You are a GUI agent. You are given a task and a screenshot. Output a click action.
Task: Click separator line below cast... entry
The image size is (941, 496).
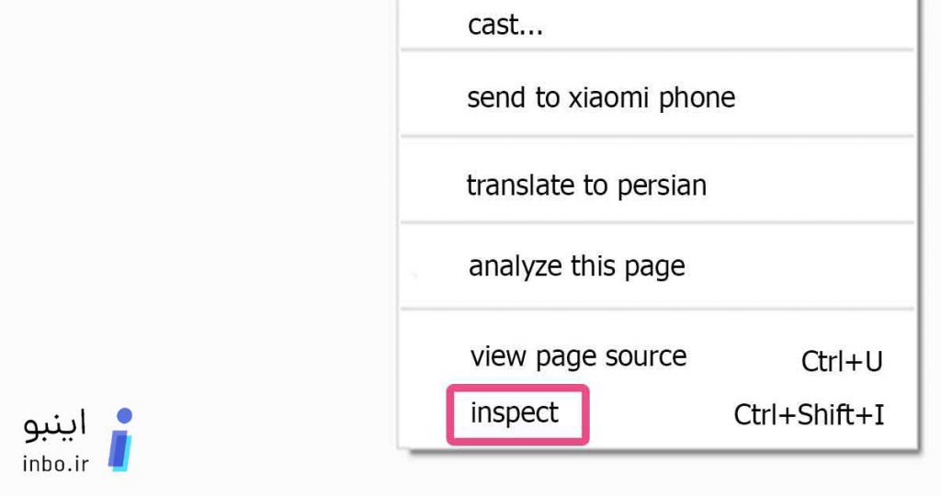(657, 51)
